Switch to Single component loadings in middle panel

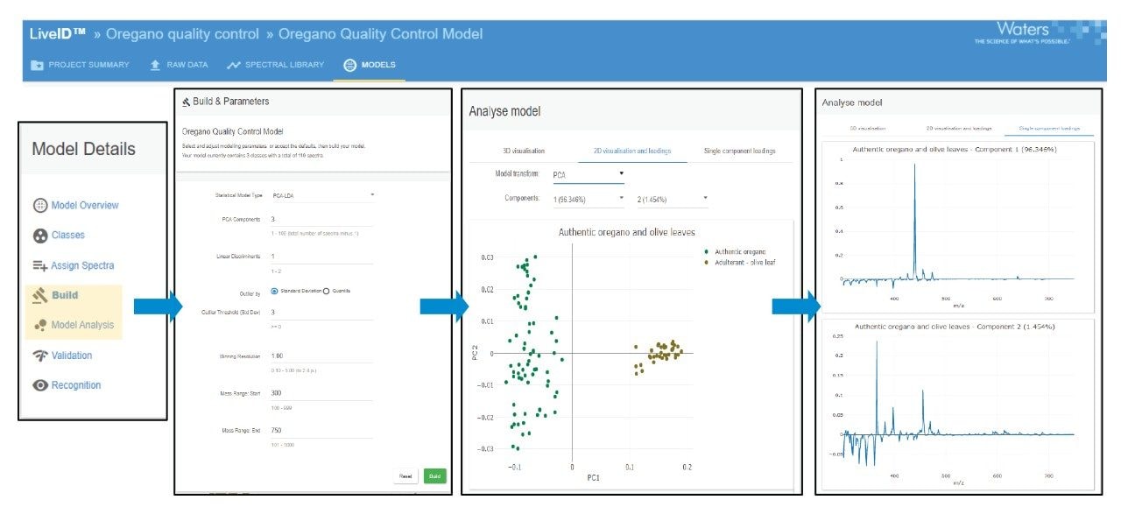click(739, 151)
